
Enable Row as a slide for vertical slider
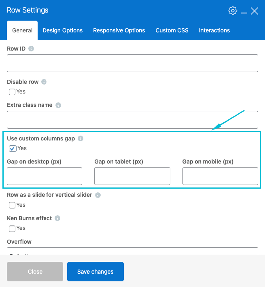[x=12, y=205]
